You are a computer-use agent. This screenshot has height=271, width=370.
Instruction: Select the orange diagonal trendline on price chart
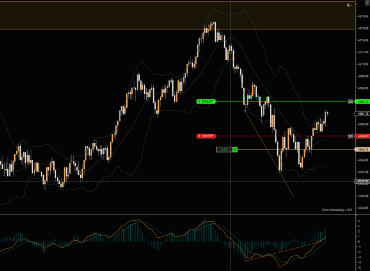pos(269,153)
